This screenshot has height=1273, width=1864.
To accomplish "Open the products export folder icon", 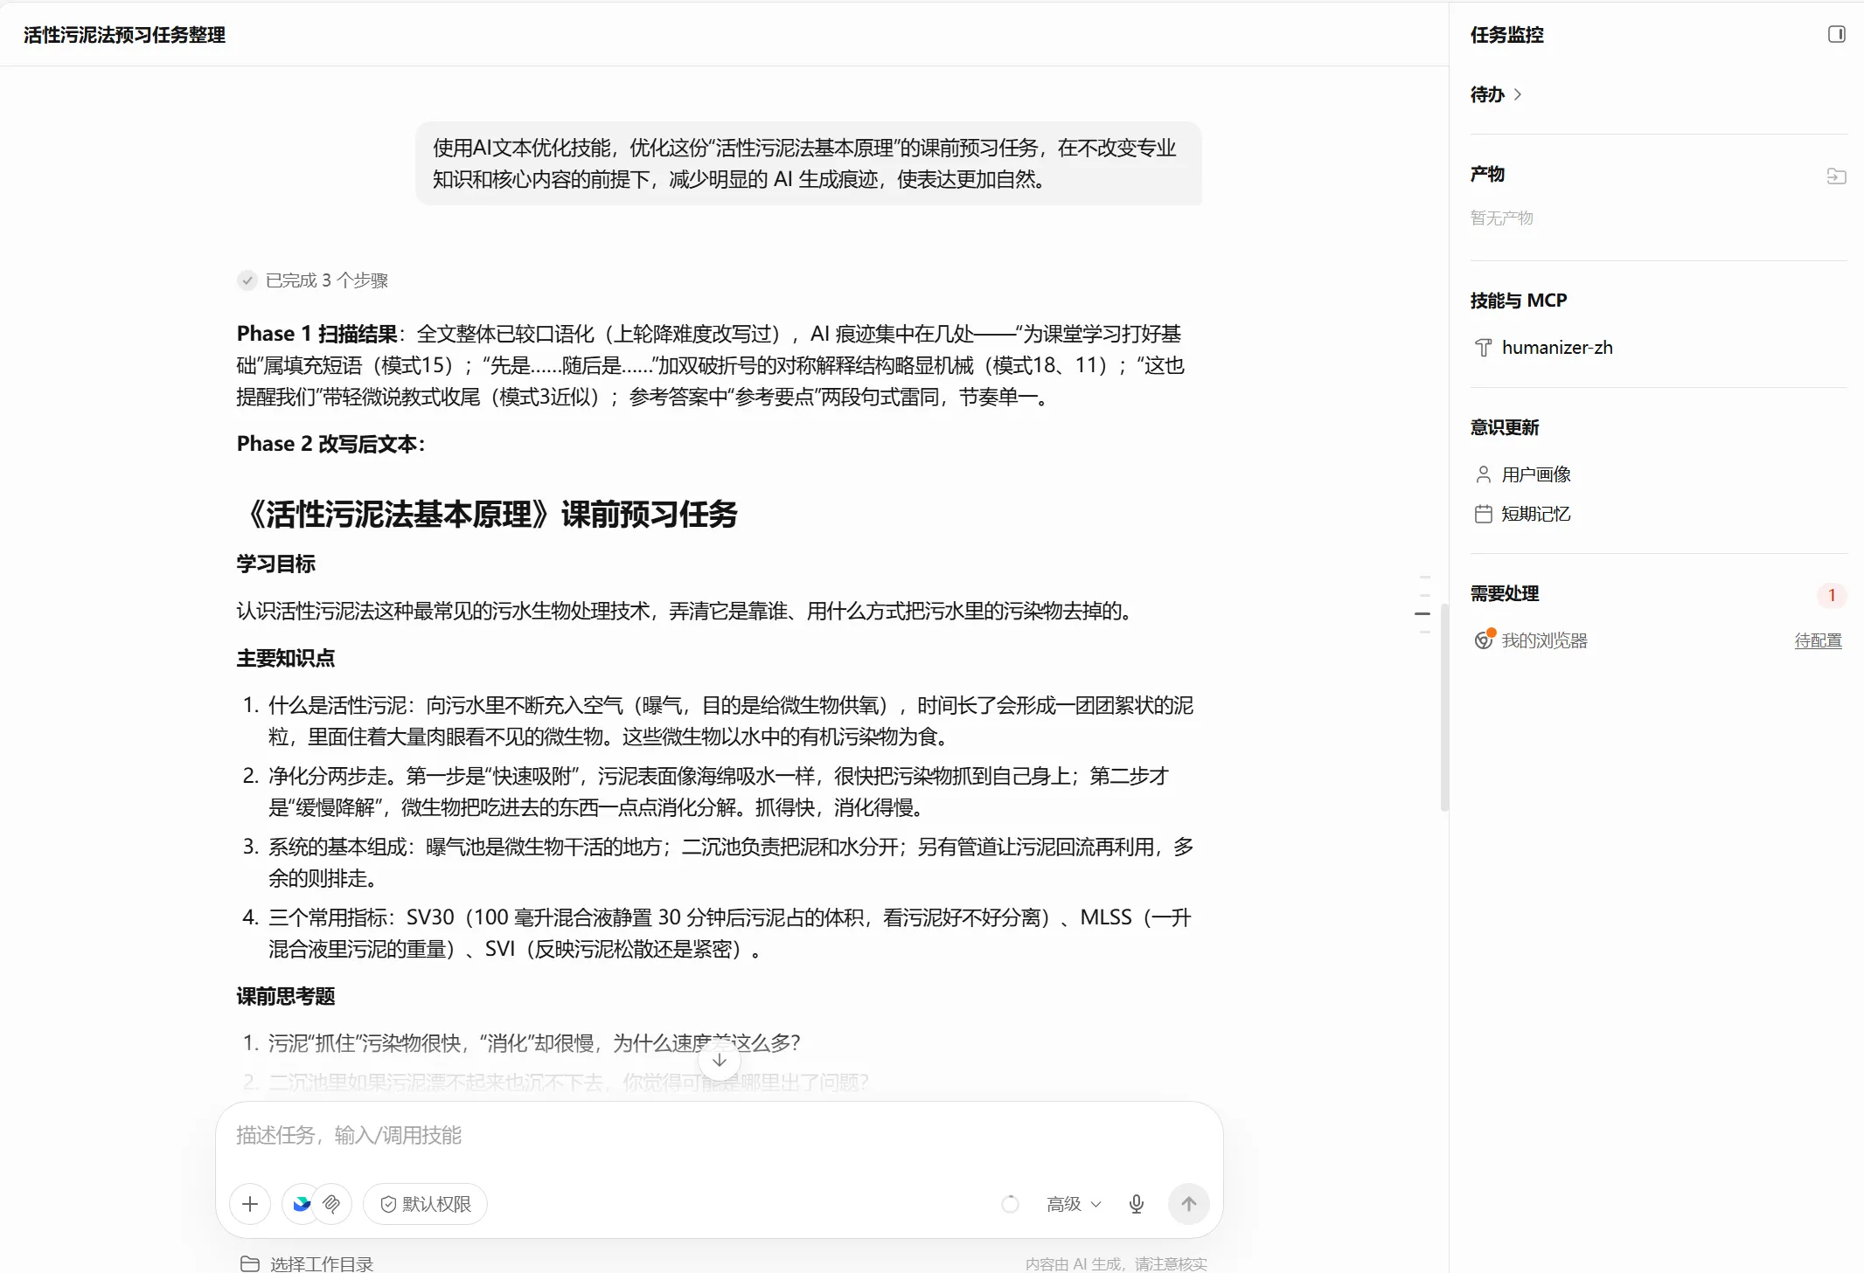I will tap(1836, 176).
